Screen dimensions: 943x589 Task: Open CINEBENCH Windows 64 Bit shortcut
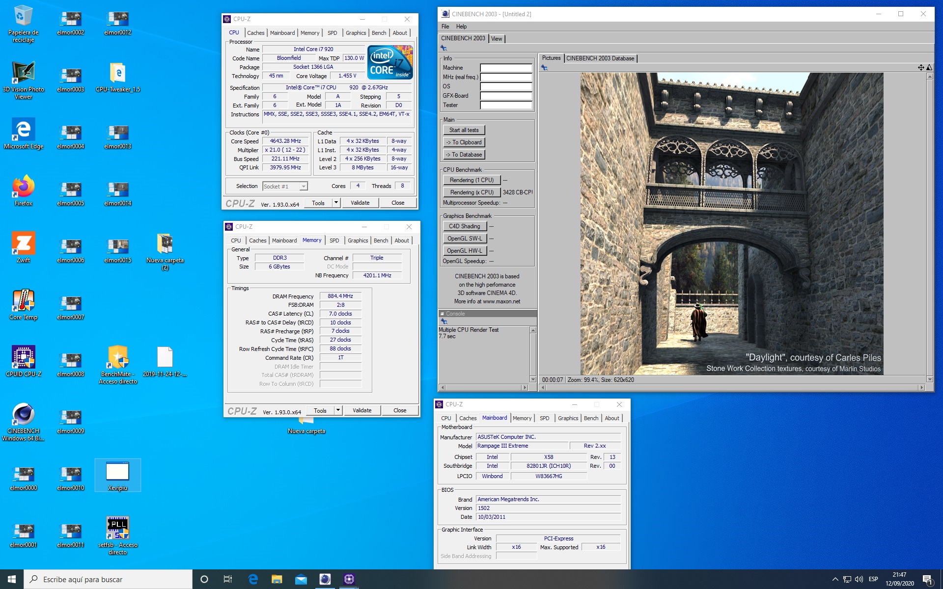click(23, 422)
